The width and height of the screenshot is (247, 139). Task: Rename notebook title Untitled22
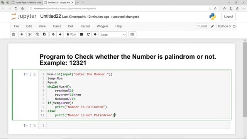click(51, 16)
